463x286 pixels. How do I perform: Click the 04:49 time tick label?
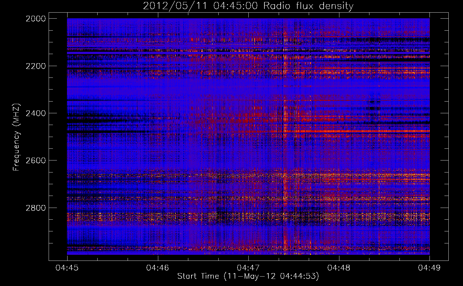tap(429, 268)
